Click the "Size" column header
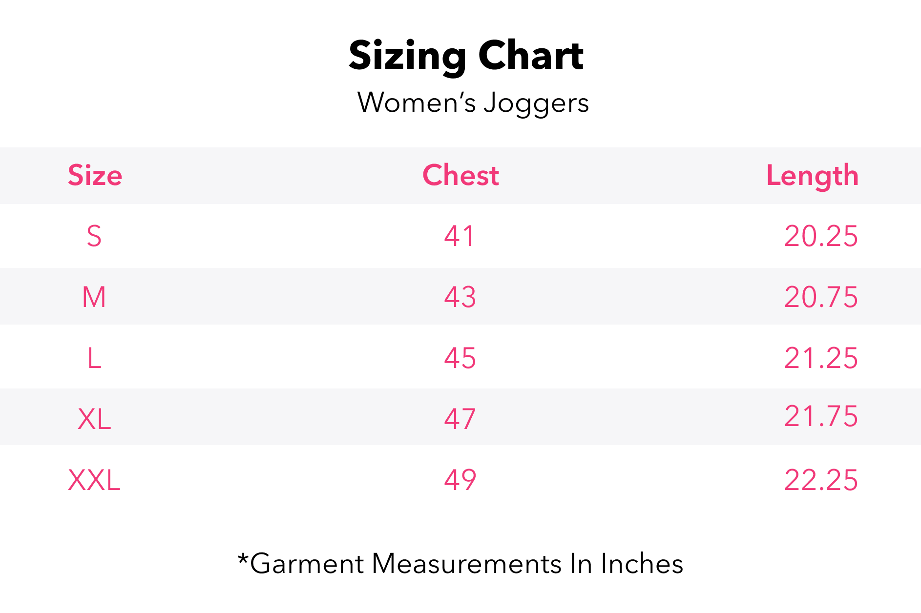The width and height of the screenshot is (921, 613). [95, 175]
